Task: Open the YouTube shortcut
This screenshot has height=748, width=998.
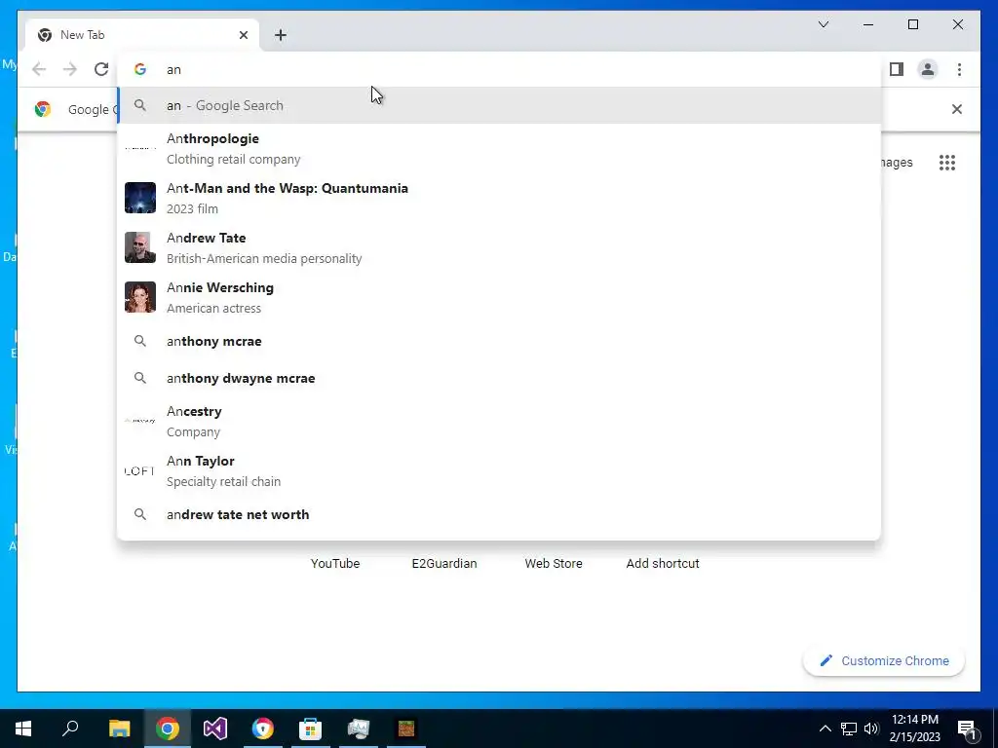Action: 335,564
